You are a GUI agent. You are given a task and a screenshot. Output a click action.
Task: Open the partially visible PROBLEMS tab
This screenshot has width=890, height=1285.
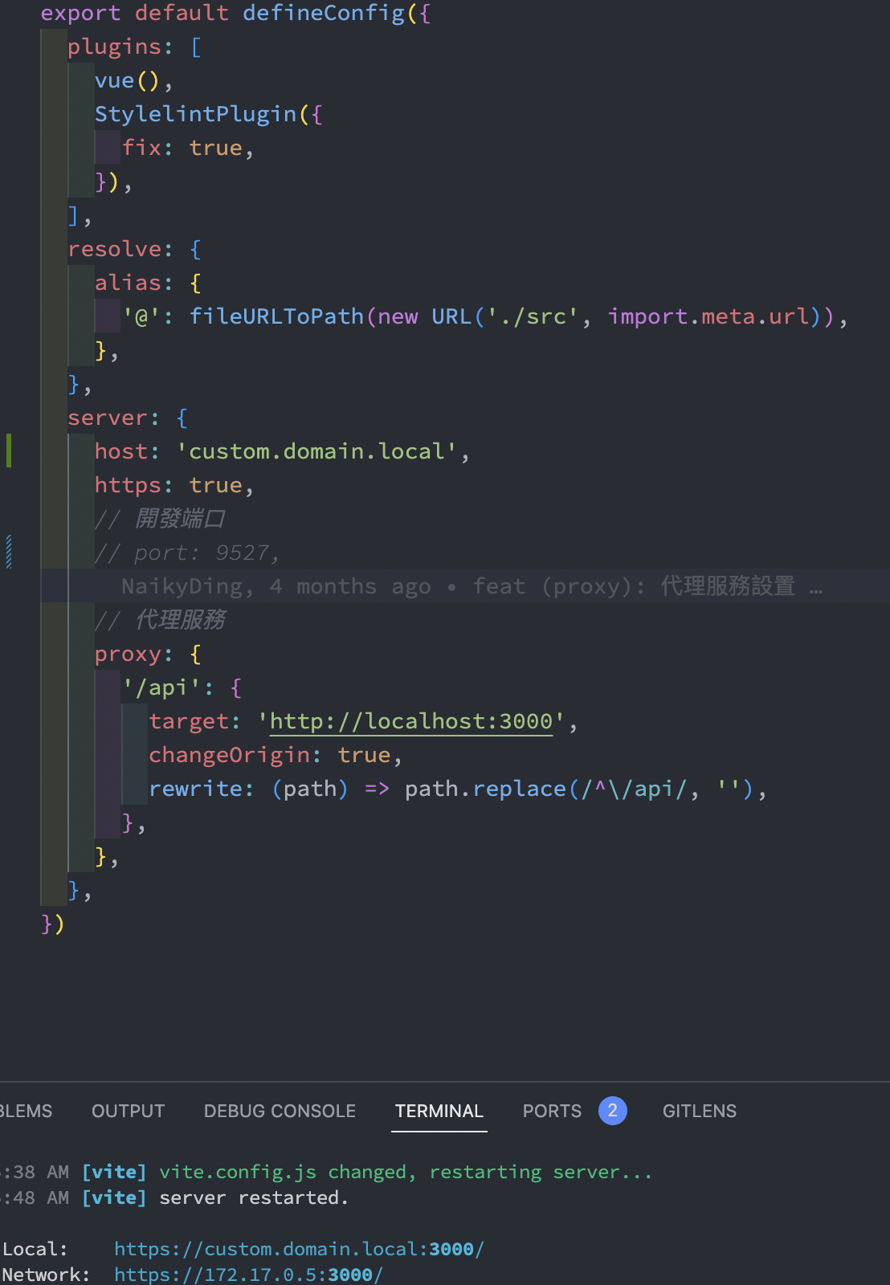(26, 1111)
